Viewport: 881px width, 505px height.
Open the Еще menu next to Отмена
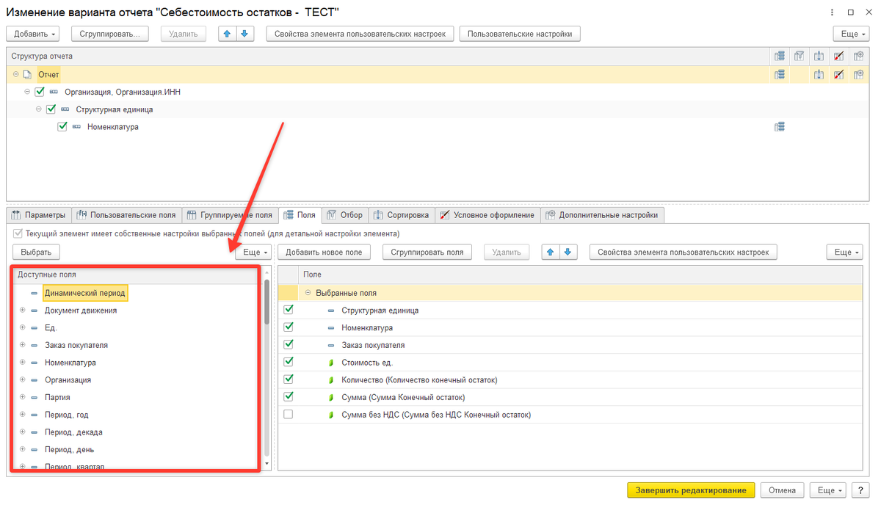827,490
